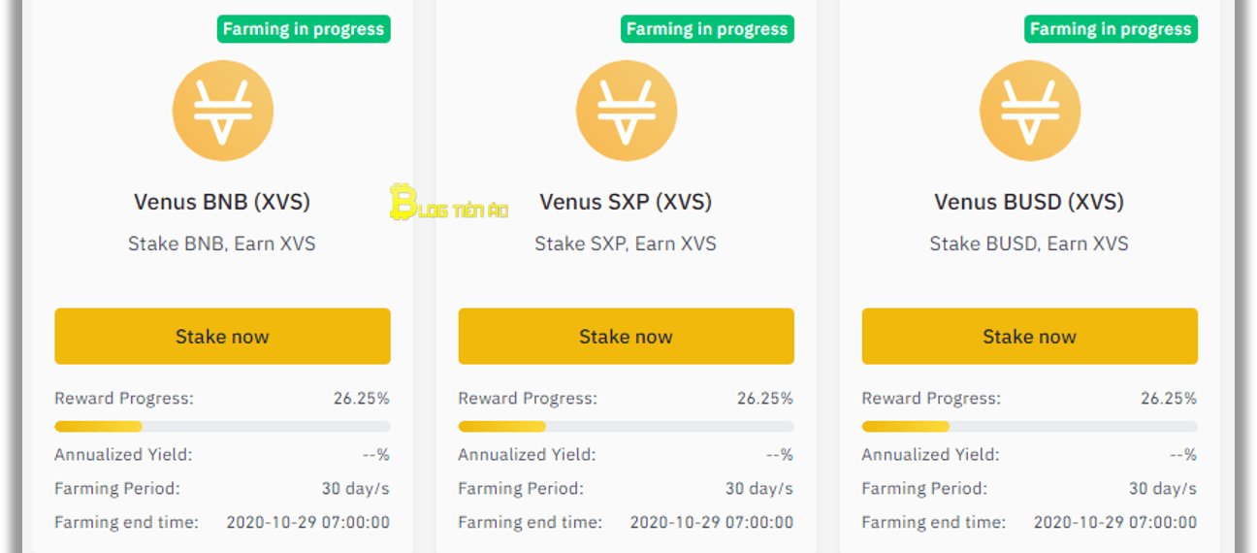Click the Venus SXP coin icon
The height and width of the screenshot is (553, 1257).
coord(626,111)
